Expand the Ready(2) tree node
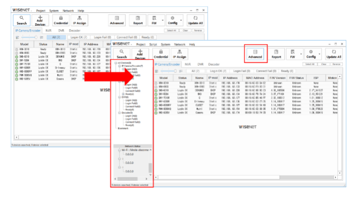Screen dimensions: 364x208 (123, 94)
